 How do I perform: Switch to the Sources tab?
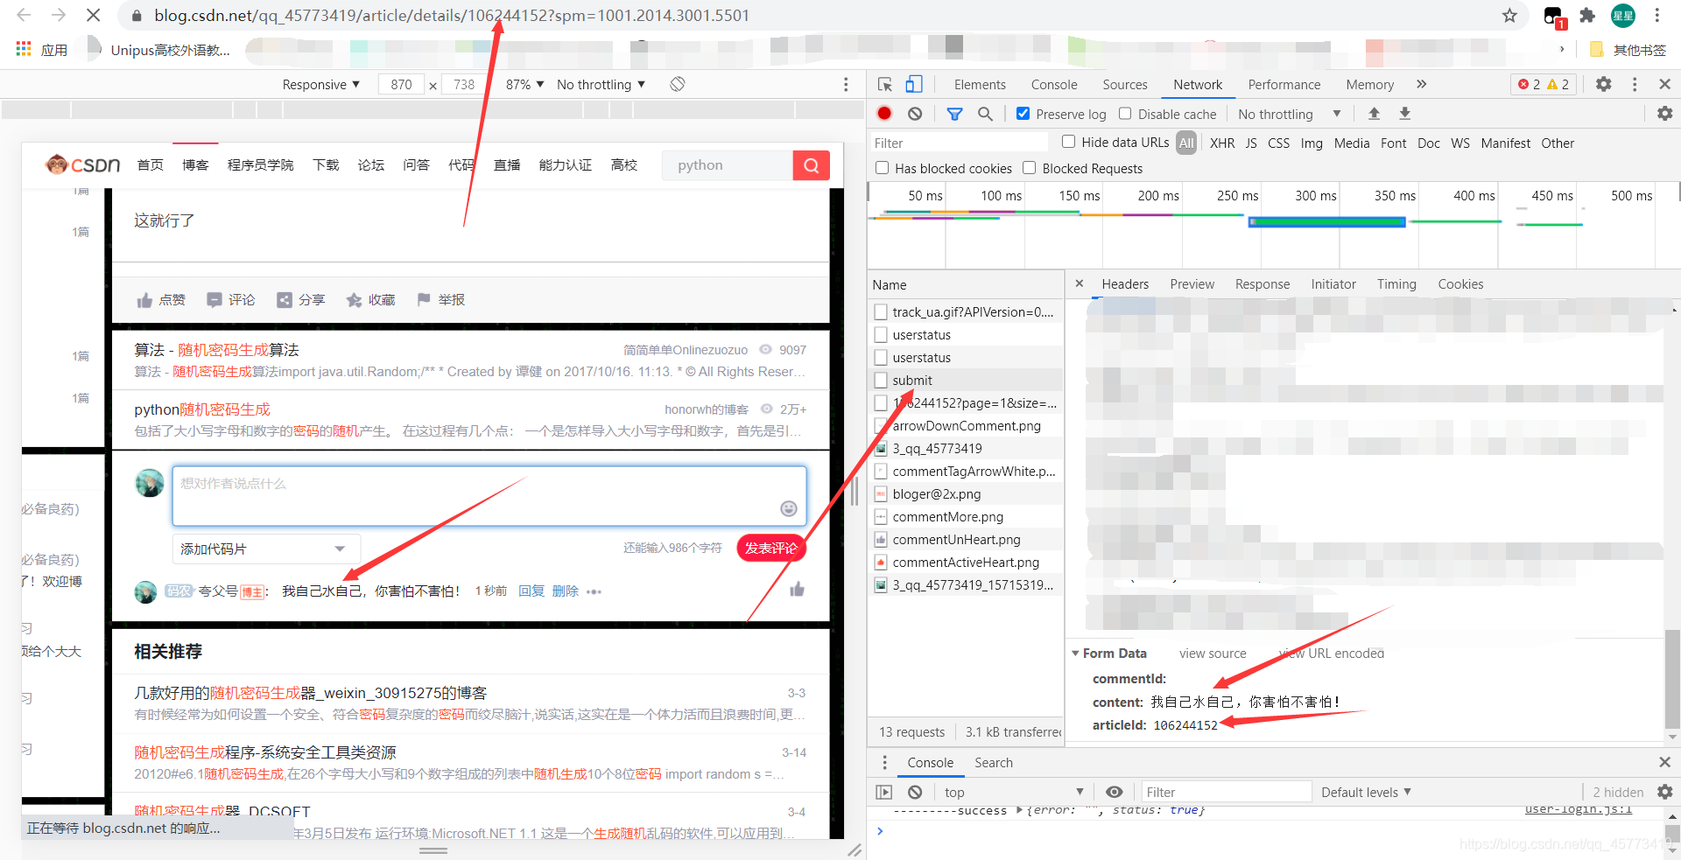[1125, 84]
